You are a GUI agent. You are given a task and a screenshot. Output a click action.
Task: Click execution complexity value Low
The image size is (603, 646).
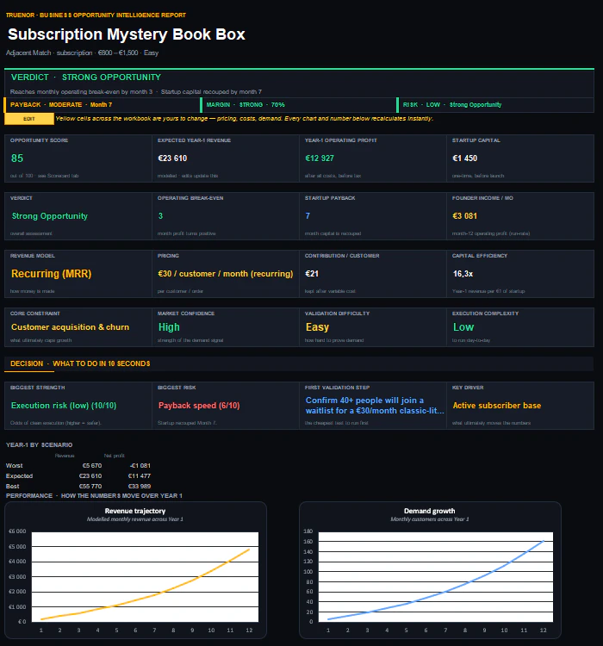click(463, 327)
